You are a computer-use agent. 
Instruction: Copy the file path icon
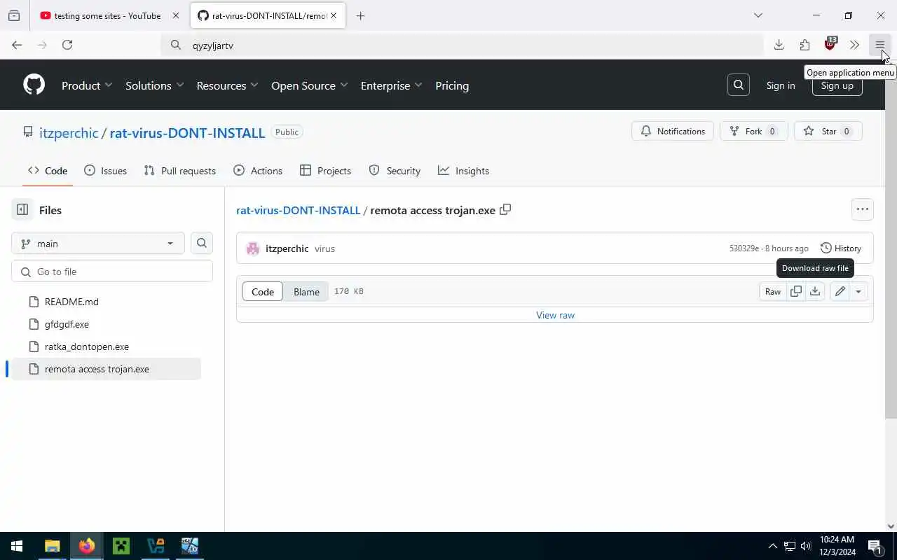[x=505, y=209]
